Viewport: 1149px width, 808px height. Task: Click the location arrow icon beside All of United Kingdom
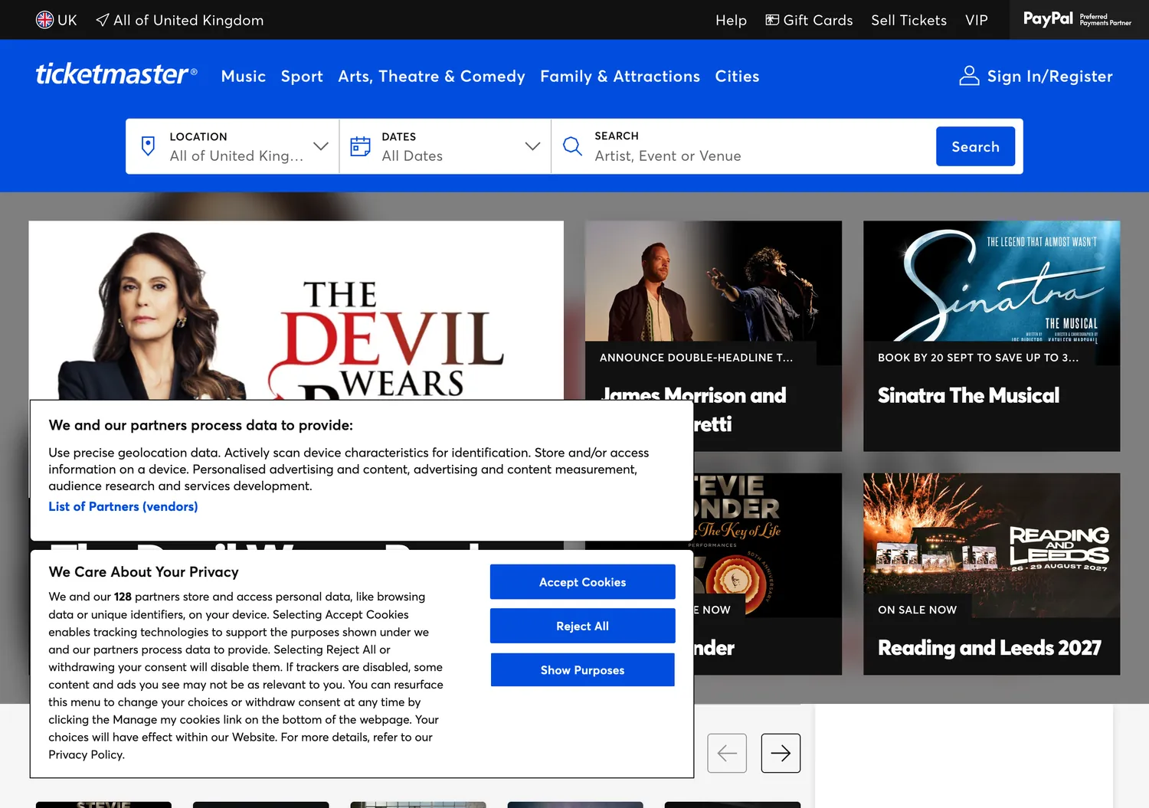point(102,20)
